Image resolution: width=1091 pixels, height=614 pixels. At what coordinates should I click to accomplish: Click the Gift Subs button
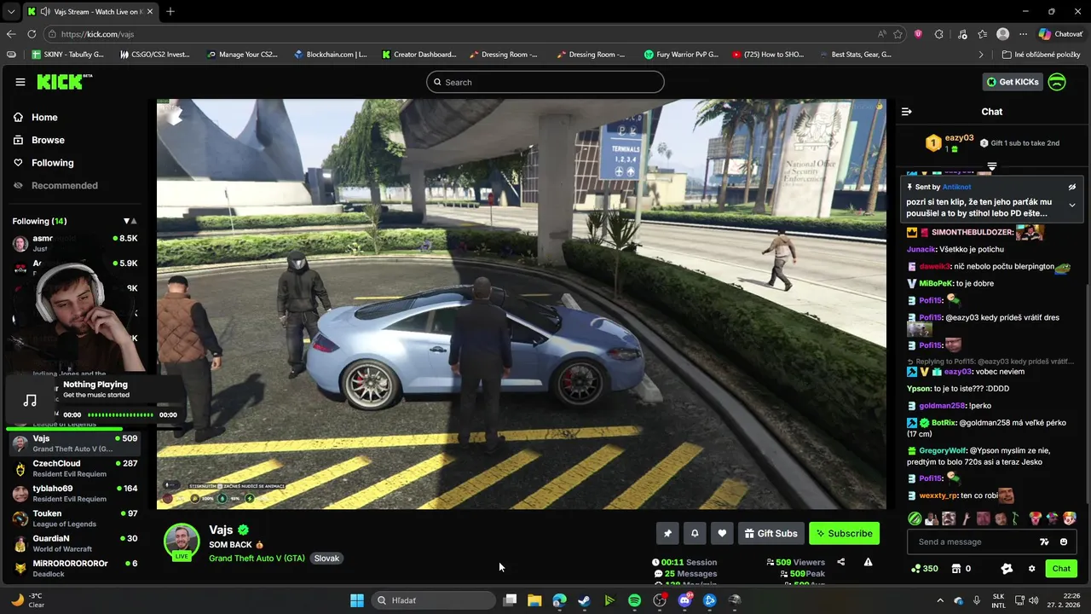pos(771,534)
